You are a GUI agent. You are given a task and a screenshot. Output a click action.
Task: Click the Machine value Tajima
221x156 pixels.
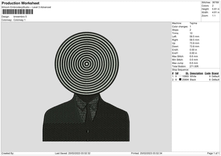[x=193, y=23]
